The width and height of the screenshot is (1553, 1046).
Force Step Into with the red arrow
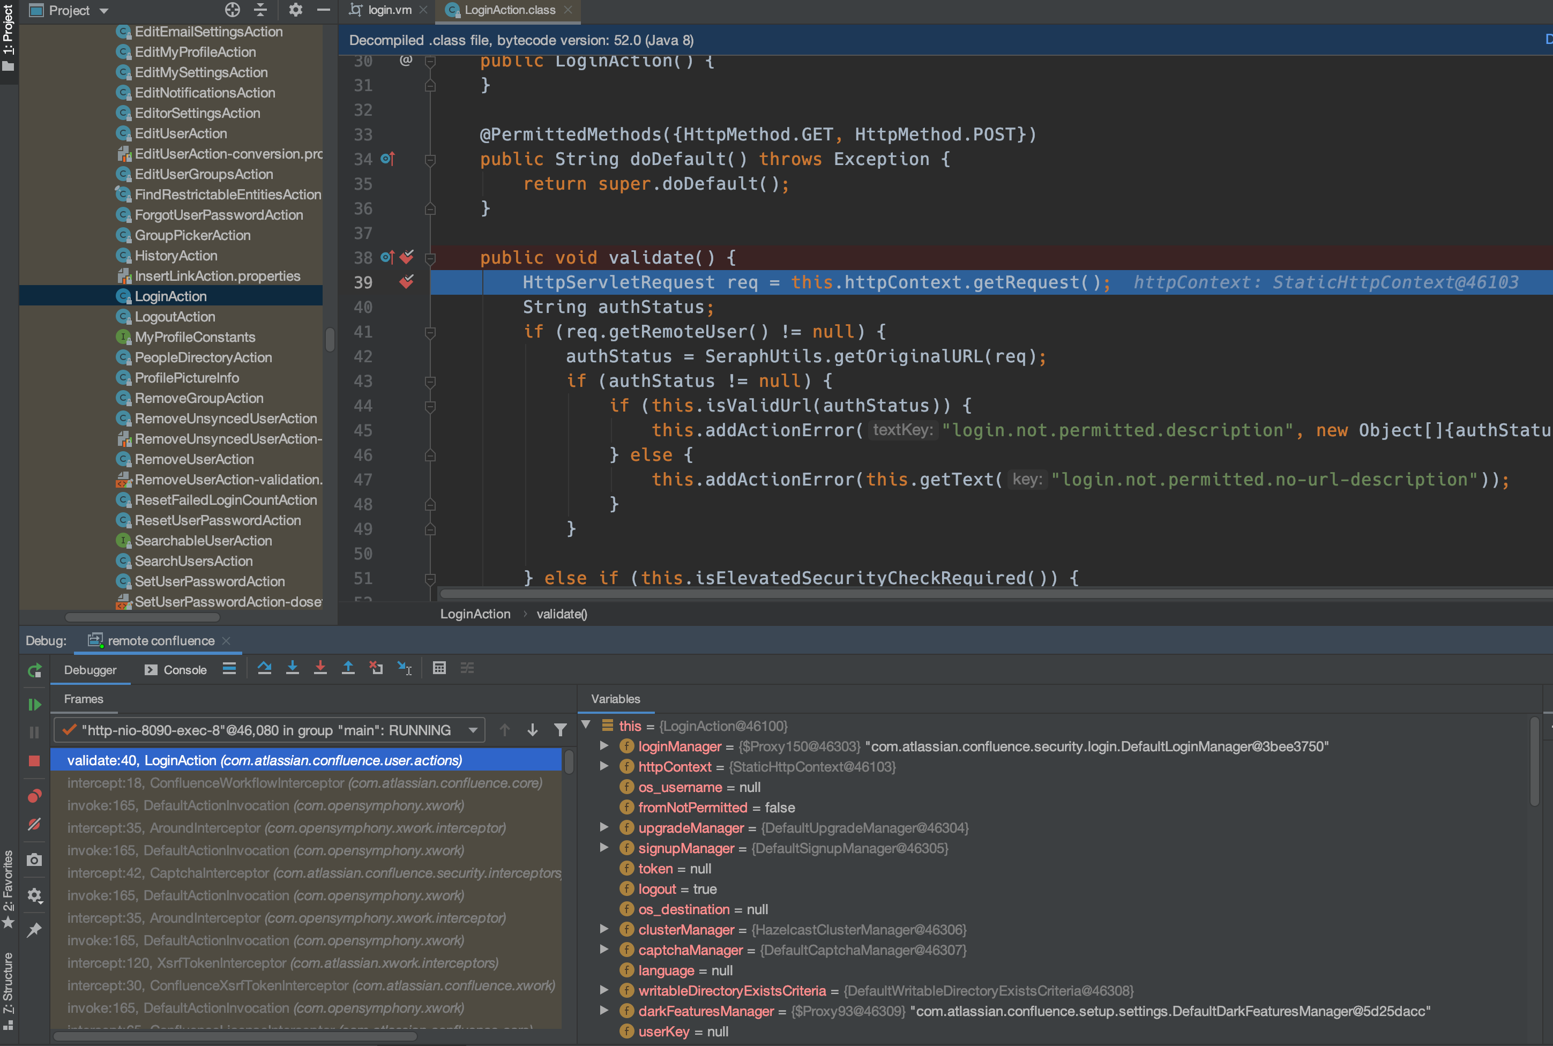pos(320,668)
